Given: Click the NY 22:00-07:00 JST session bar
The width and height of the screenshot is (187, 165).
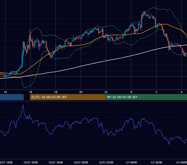Looking at the screenshot, I should click(146, 97).
